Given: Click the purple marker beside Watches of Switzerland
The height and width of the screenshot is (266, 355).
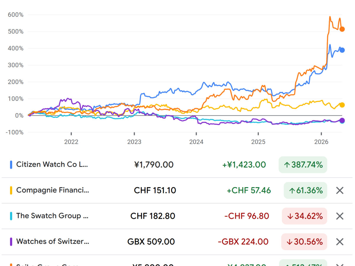Looking at the screenshot, I should [x=11, y=242].
